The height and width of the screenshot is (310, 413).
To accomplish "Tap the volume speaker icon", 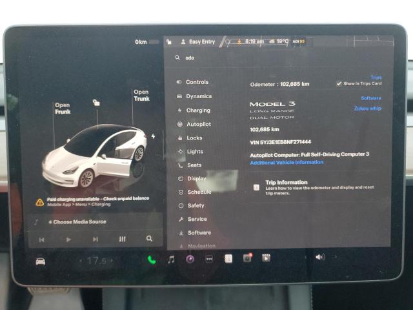I will point(320,257).
